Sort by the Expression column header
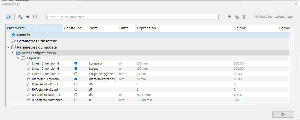The width and height of the screenshot is (300, 120). [x=184, y=28]
